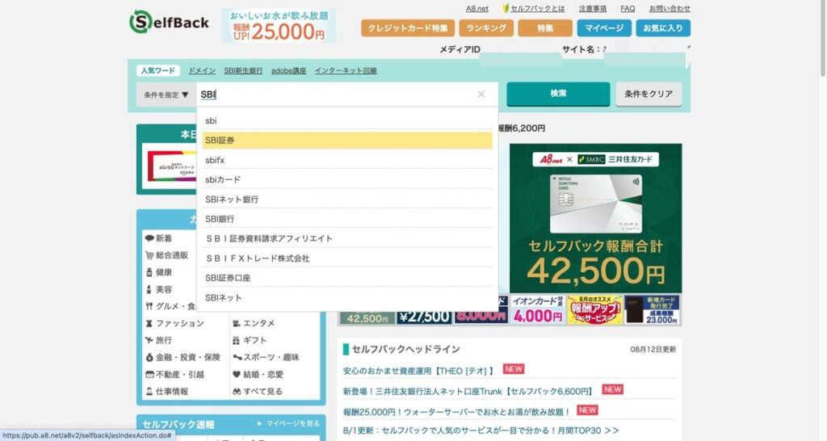The width and height of the screenshot is (827, 441).
Task: Expand the 条件を指定 dropdown
Action: pos(166,95)
